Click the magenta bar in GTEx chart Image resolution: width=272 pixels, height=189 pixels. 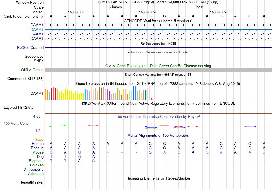point(152,99)
